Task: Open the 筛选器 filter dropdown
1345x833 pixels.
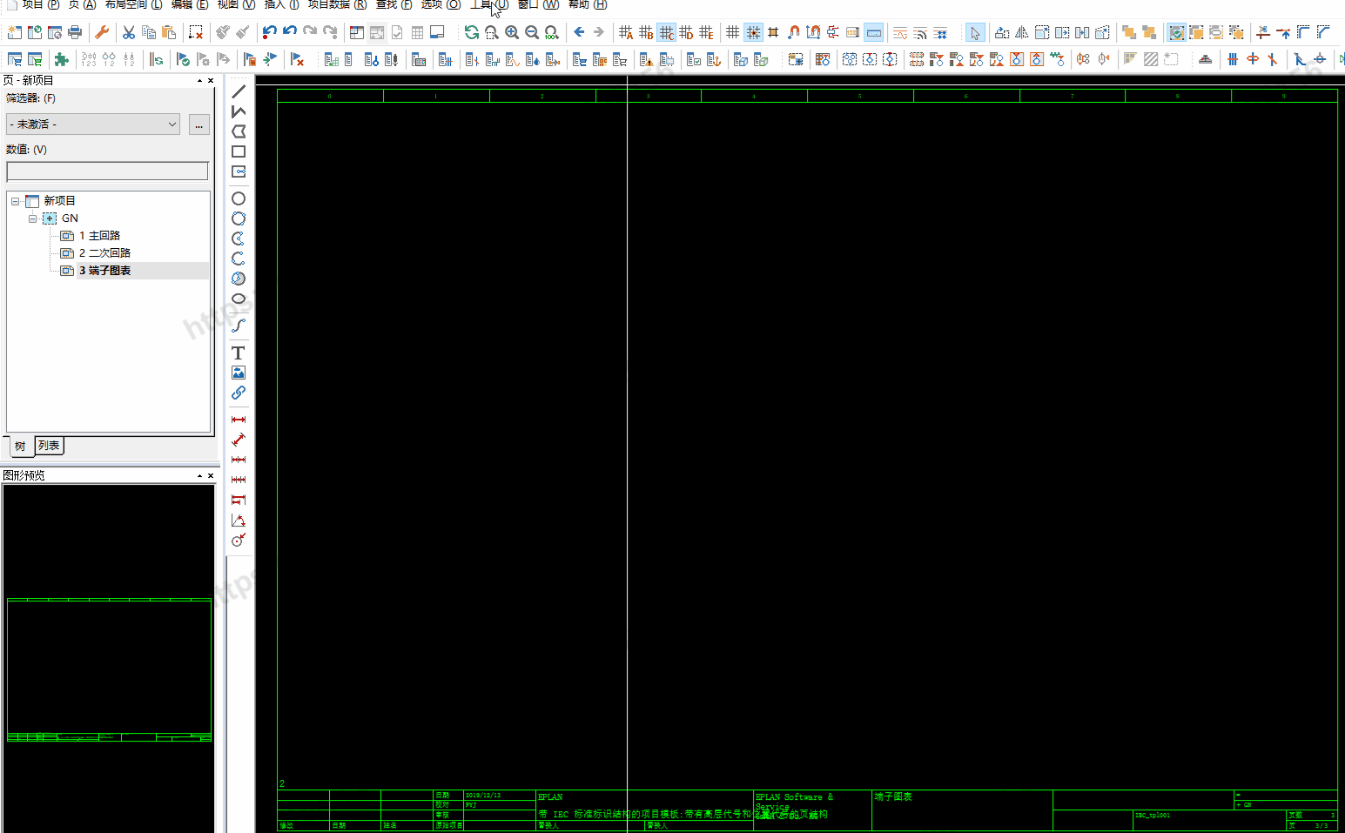Action: [93, 124]
